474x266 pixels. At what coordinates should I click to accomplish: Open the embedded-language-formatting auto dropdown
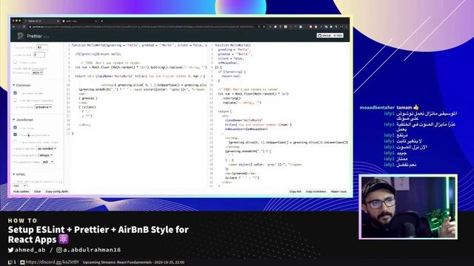click(x=37, y=72)
